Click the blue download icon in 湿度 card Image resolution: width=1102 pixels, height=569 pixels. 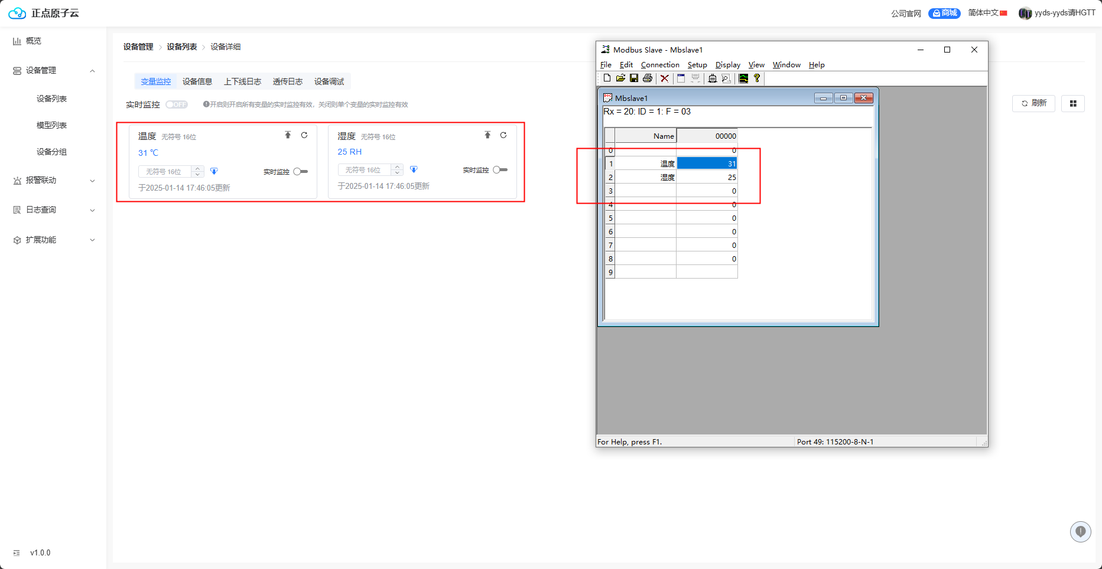click(414, 170)
